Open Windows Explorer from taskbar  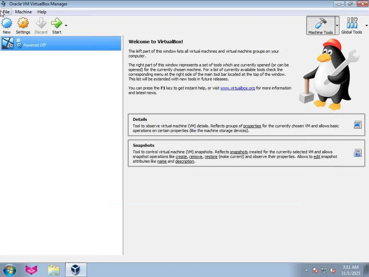click(54, 270)
